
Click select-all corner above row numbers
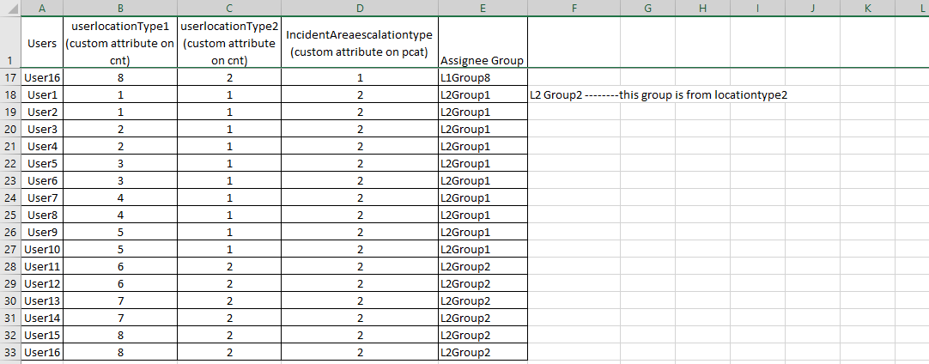point(10,8)
